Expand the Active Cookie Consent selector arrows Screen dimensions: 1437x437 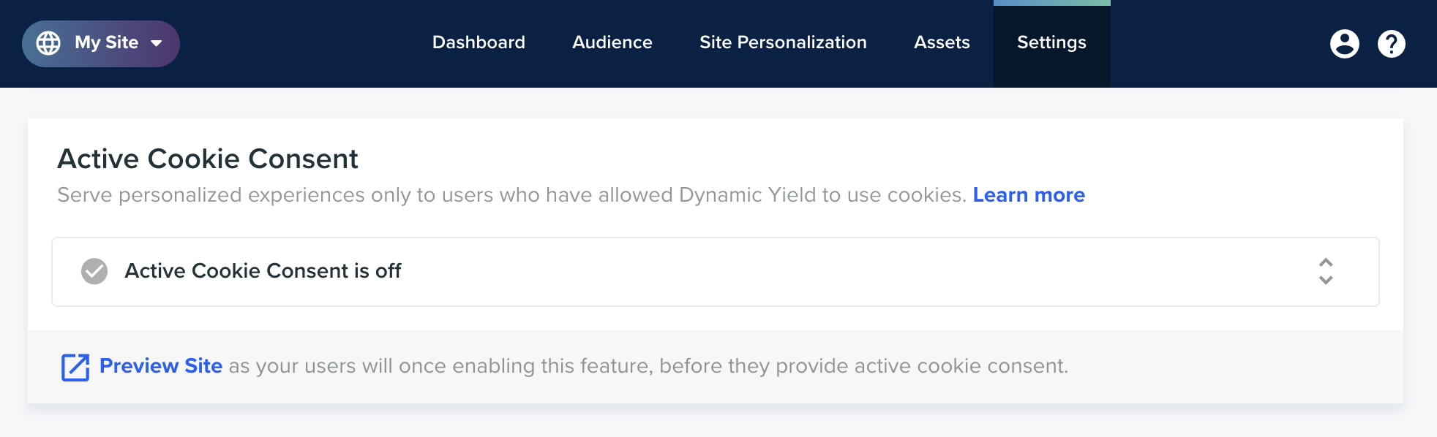pos(1326,271)
